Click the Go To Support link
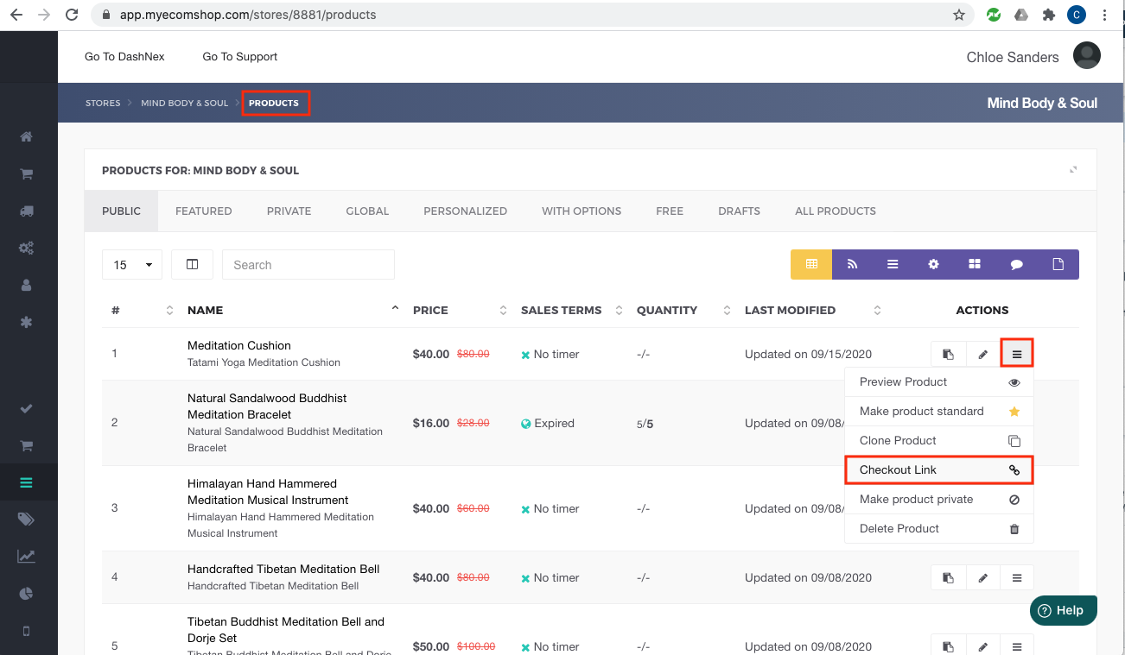Viewport: 1125px width, 655px height. 240,56
